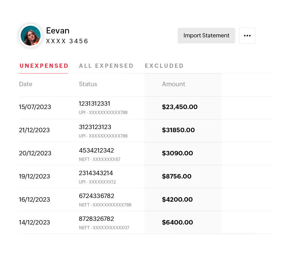Open the more options ellipsis menu
This screenshot has width=292, height=258.
(x=247, y=35)
